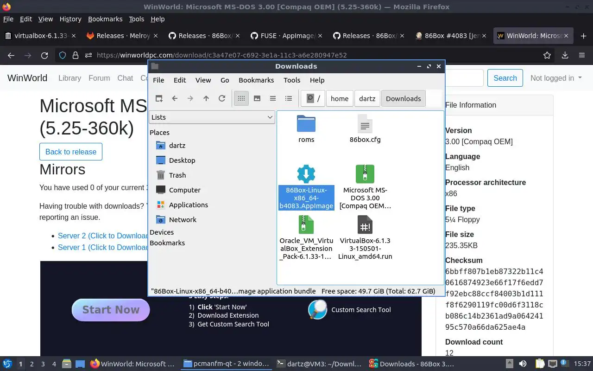This screenshot has width=593, height=371.
Task: Switch to thumbnail view mode
Action: pos(257,98)
